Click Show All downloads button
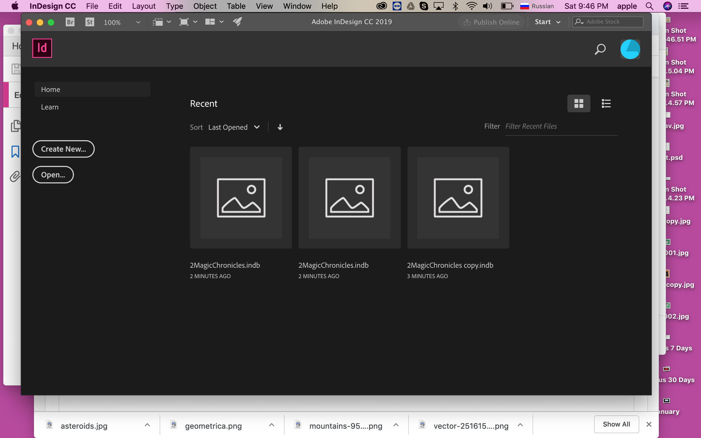Screen dimensions: 701x438 pyautogui.click(x=616, y=424)
